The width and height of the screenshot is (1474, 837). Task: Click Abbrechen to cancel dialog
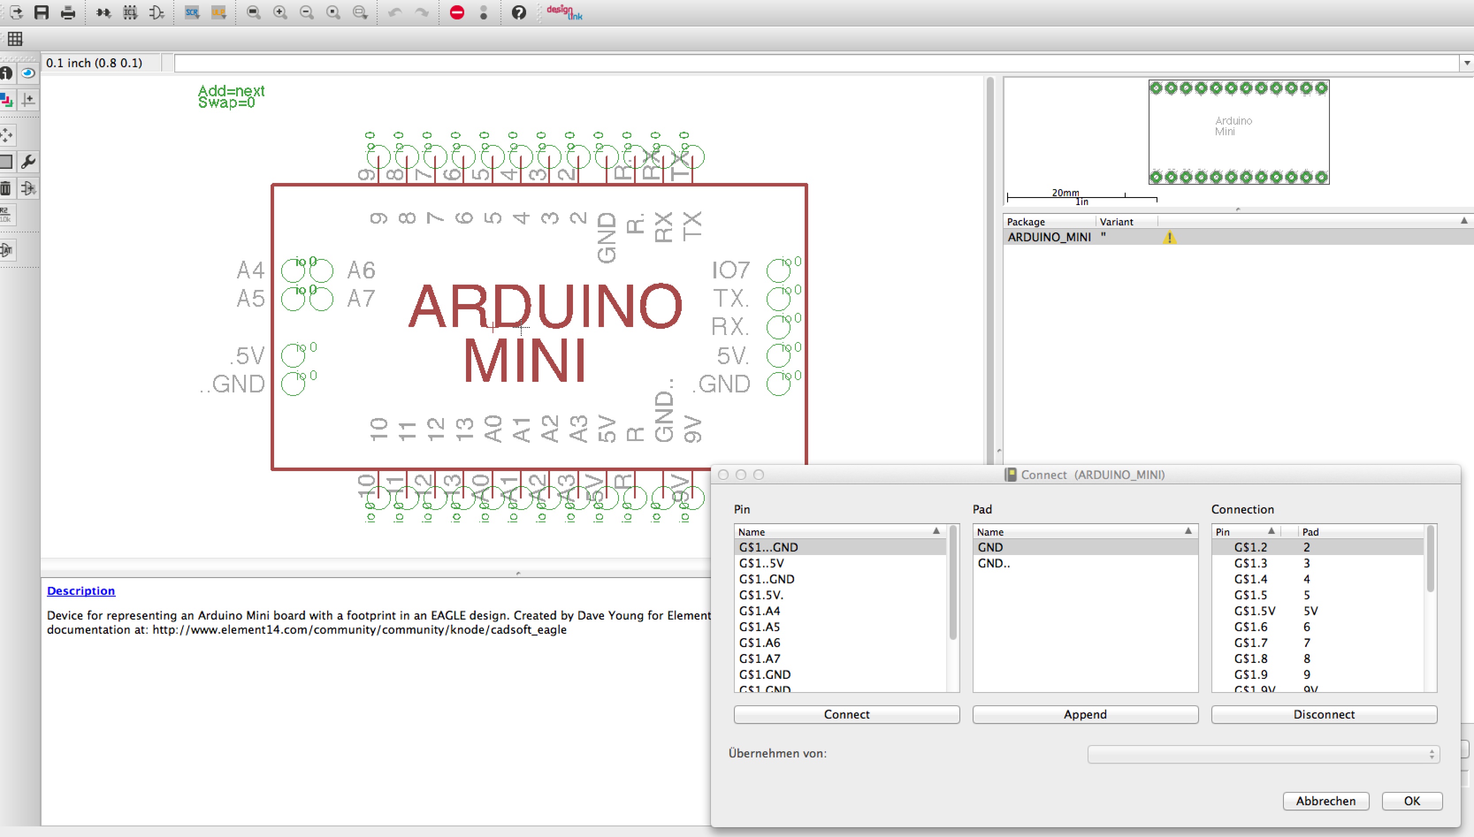1325,801
